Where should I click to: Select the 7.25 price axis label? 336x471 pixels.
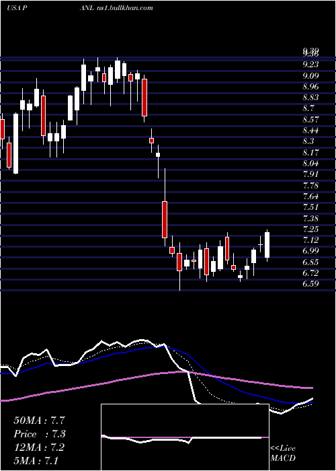[x=310, y=229]
